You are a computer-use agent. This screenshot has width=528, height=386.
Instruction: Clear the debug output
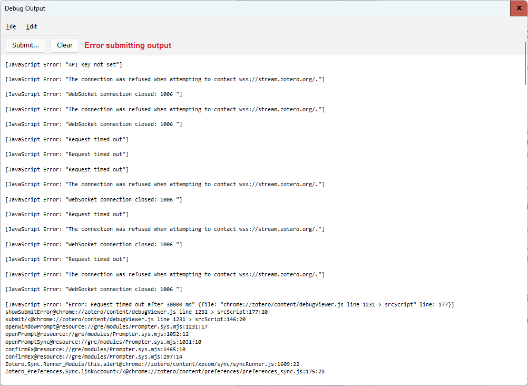coord(65,45)
